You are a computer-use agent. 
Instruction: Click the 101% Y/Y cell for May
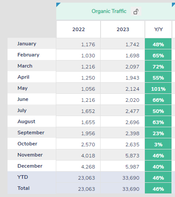pyautogui.click(x=158, y=89)
